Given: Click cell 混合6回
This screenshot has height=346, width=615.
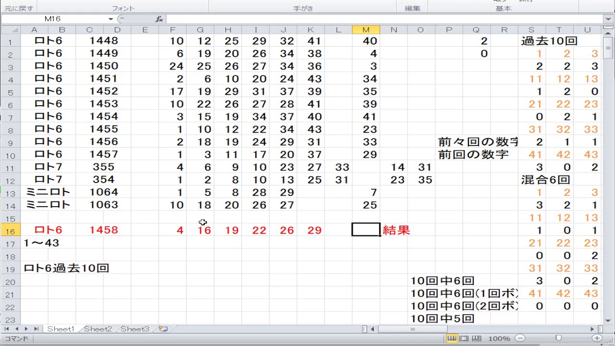Looking at the screenshot, I should point(545,180).
